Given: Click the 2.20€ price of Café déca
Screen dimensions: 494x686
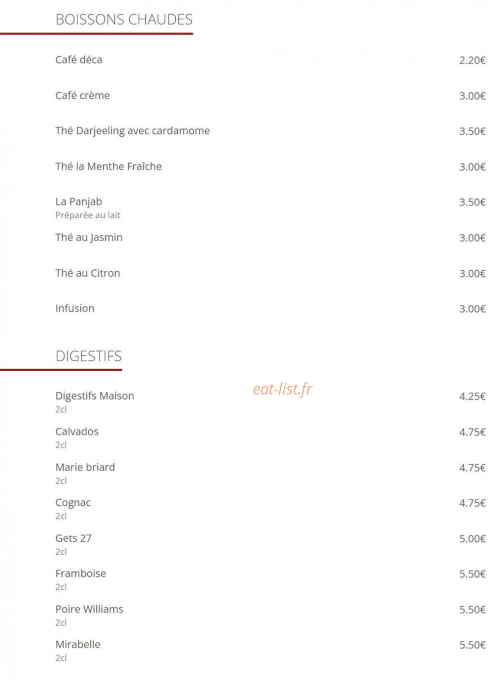Looking at the screenshot, I should 472,60.
